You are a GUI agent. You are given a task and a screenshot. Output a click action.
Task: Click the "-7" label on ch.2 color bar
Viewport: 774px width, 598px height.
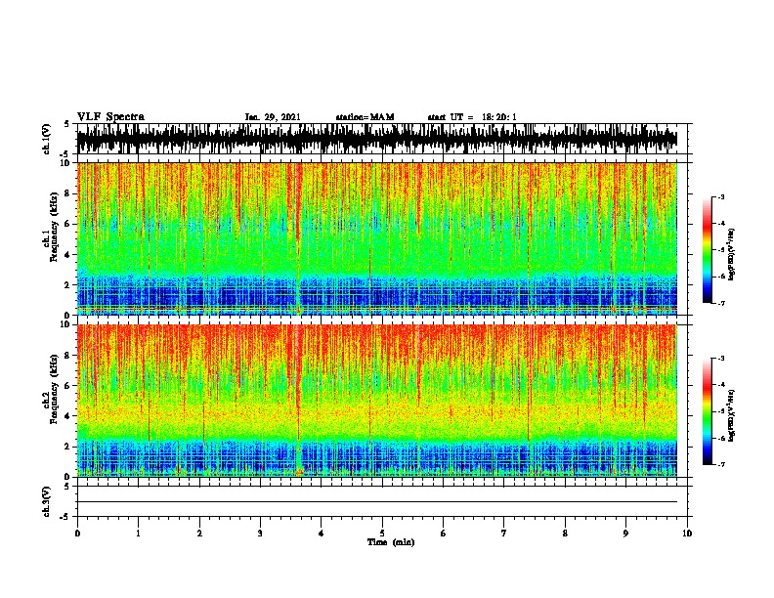click(721, 464)
